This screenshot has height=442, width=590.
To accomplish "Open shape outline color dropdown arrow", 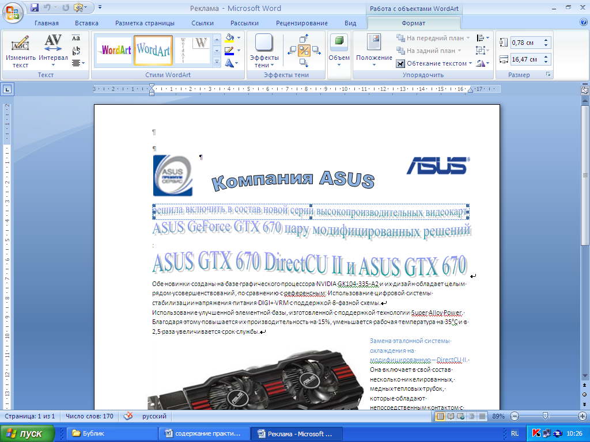I will tap(239, 51).
